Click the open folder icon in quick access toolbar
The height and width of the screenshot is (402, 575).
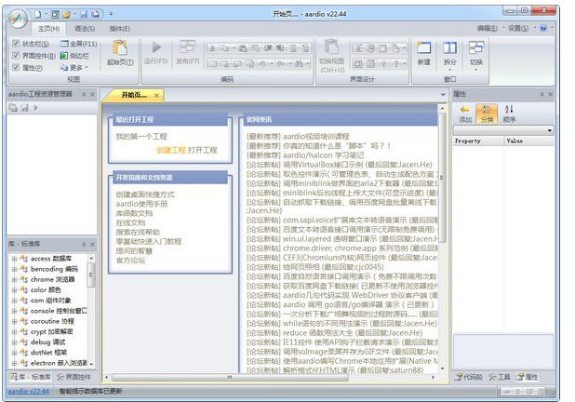[66, 14]
